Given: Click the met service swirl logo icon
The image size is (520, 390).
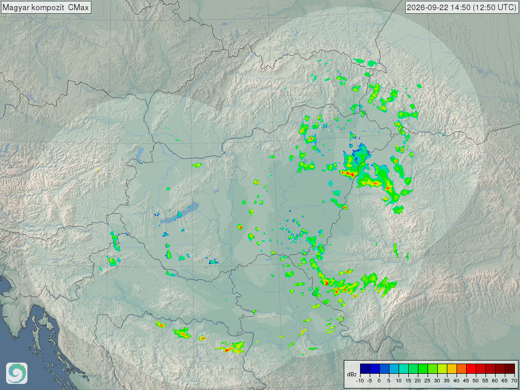Looking at the screenshot, I should tap(17, 373).
